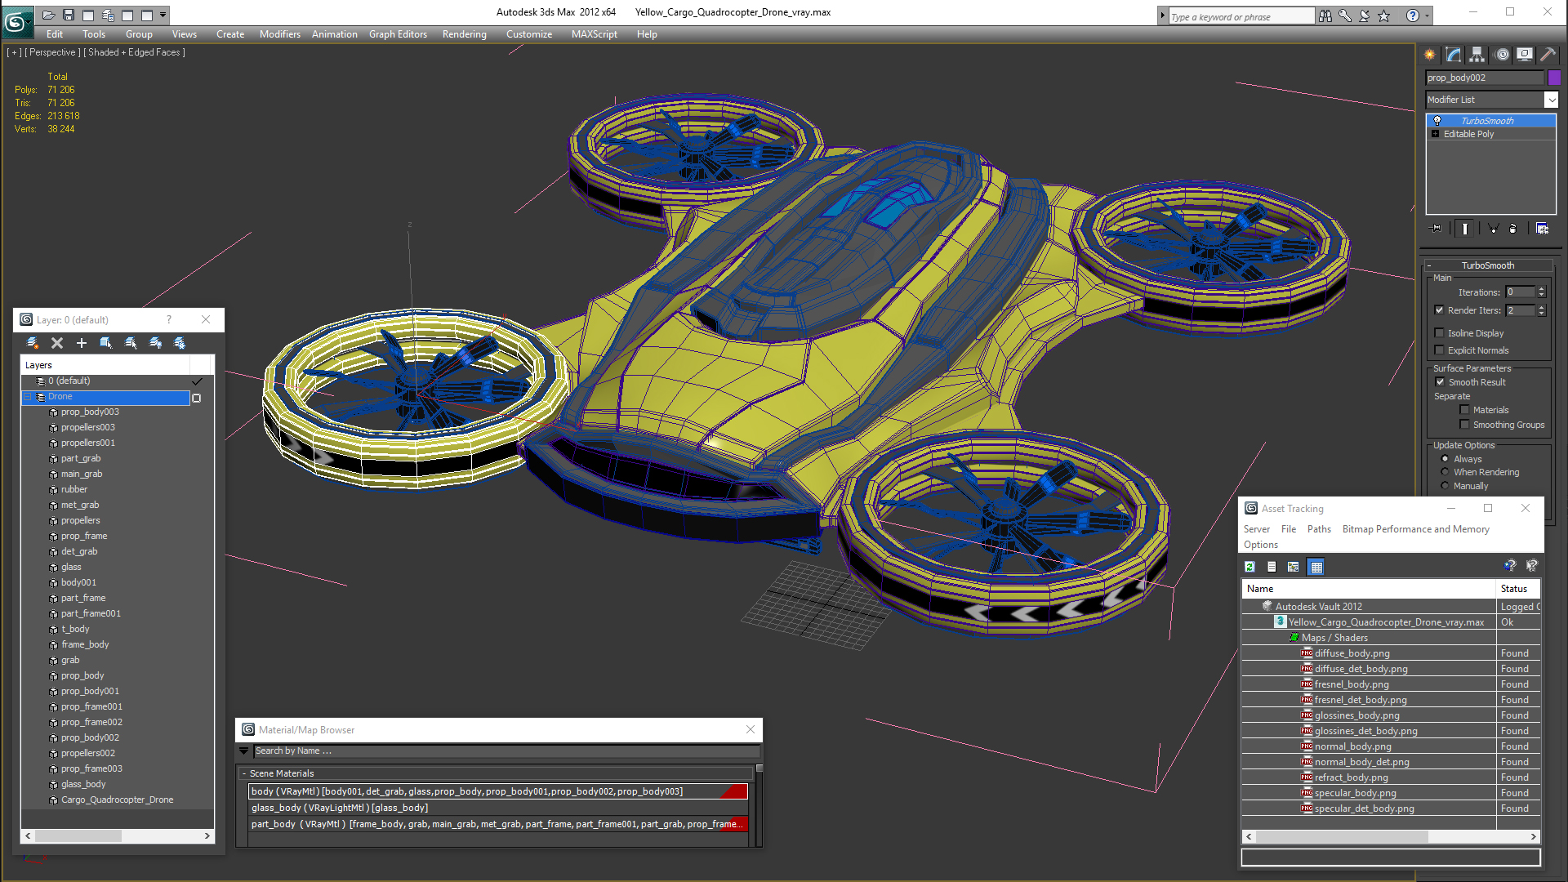Click the Save File toolbar icon
Screen dimensions: 1568x882
69,15
